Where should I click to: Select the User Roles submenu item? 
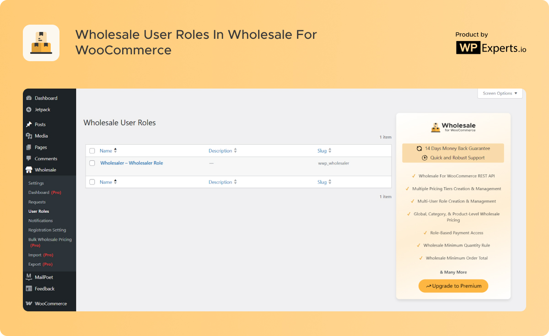pos(38,211)
